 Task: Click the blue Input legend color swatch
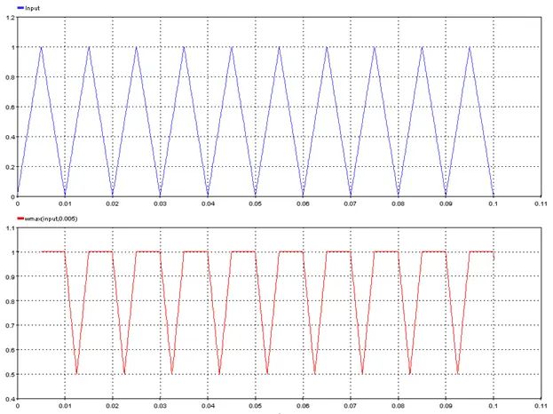(20, 8)
